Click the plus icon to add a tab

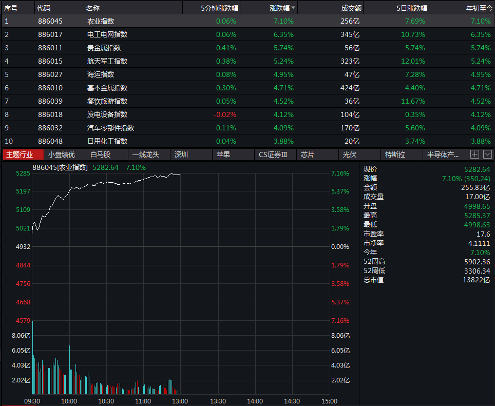(x=474, y=154)
